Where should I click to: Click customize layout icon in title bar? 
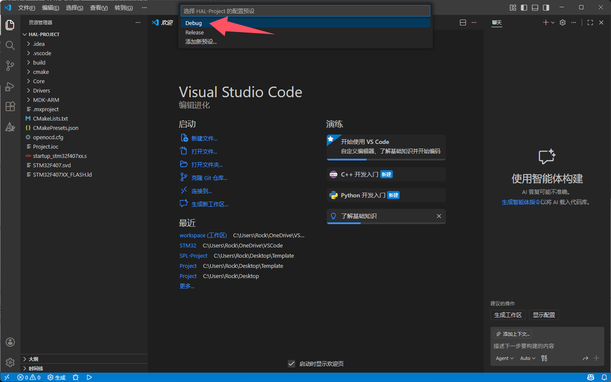[513, 8]
